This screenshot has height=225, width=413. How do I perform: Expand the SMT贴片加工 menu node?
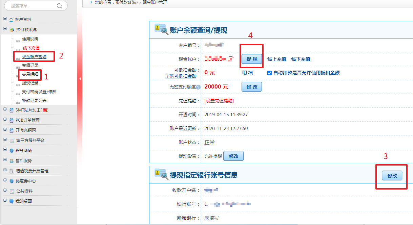point(5,109)
